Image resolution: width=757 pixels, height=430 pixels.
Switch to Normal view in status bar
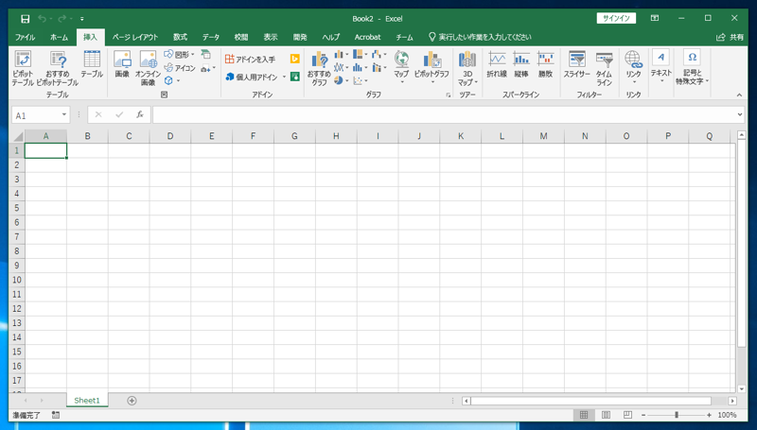pyautogui.click(x=584, y=415)
